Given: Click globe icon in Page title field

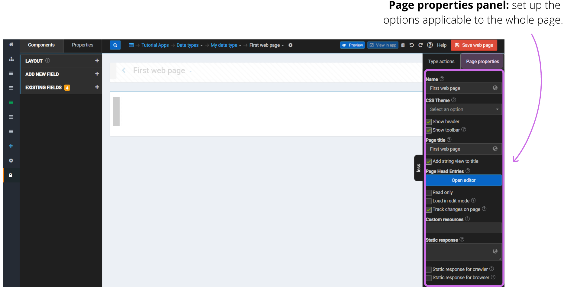Looking at the screenshot, I should (x=495, y=148).
